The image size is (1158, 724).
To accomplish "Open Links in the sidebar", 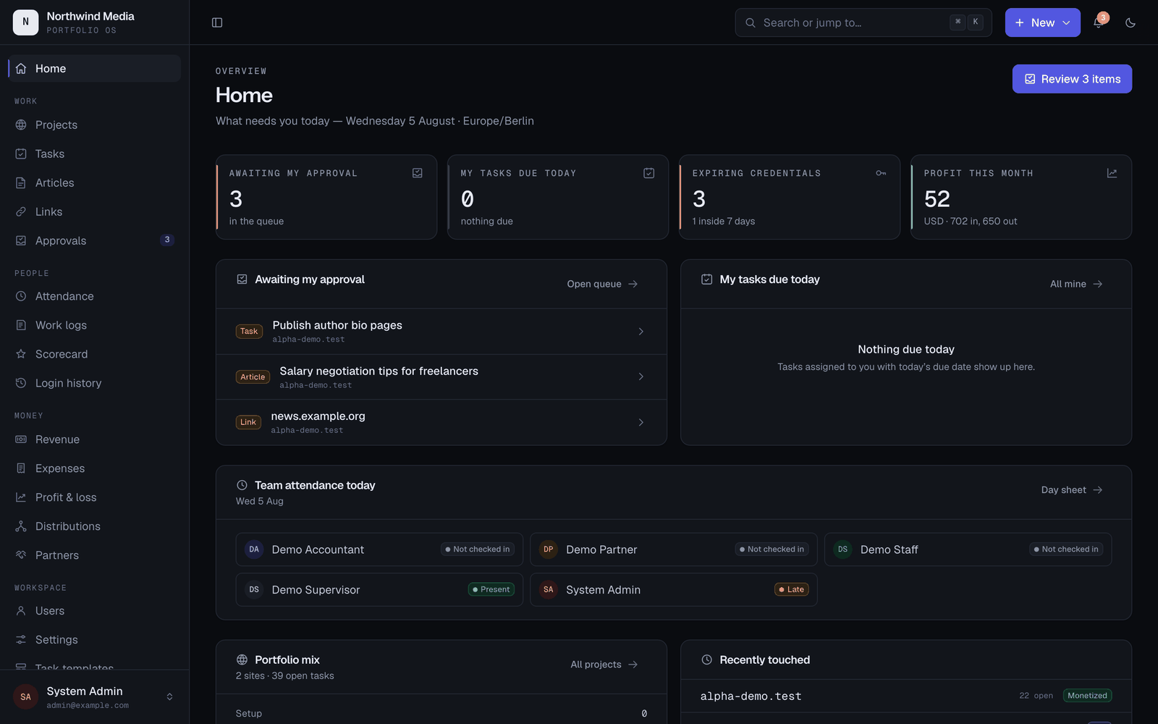I will pyautogui.click(x=94, y=211).
